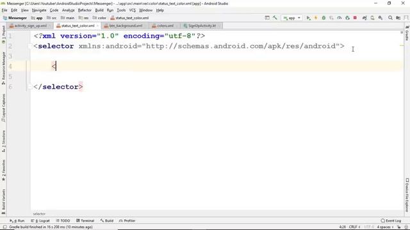This screenshot has height=230, width=410.
Task: Click the Select Run Configuration window icon
Action: coord(267,18)
